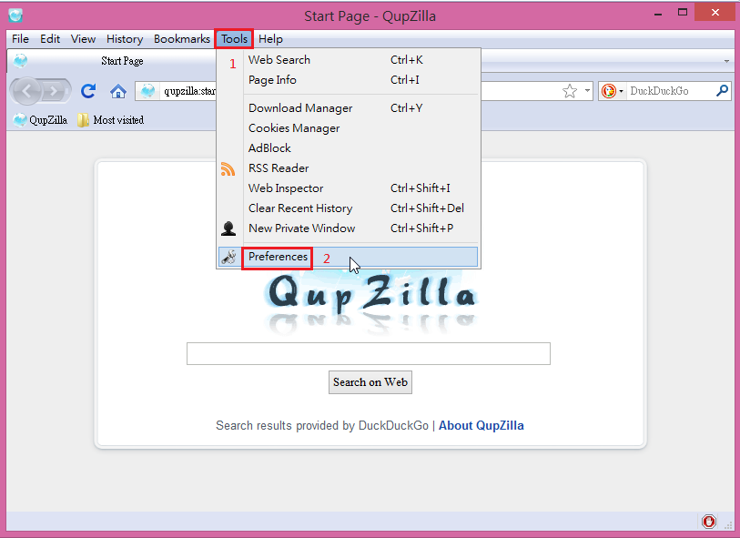The width and height of the screenshot is (740, 538).
Task: Bookmark this page with the star icon
Action: [570, 91]
